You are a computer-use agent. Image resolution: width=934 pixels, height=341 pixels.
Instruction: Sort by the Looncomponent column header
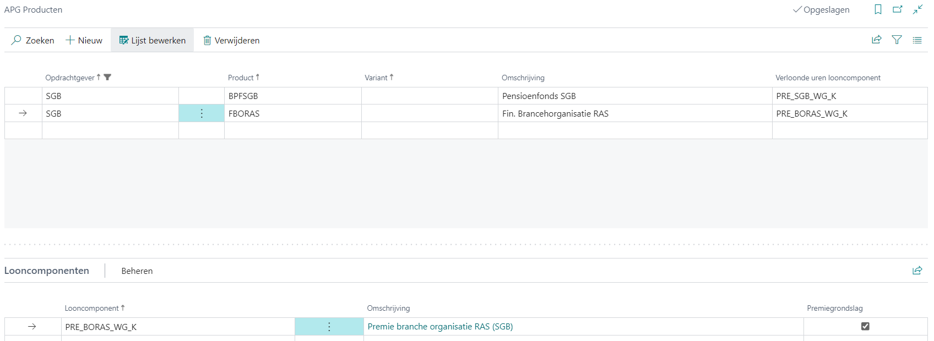point(92,308)
